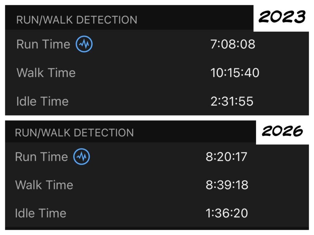The image size is (314, 235).
Task: Select the 2023 Walk Time label
Action: 46,73
